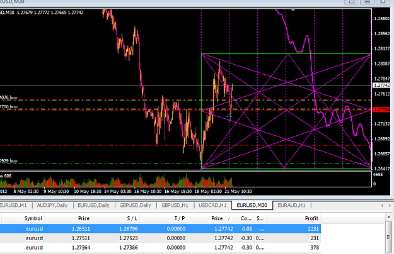Image resolution: width=394 pixels, height=254 pixels.
Task: Click the current price label 1.27742 on axis
Action: tap(381, 86)
